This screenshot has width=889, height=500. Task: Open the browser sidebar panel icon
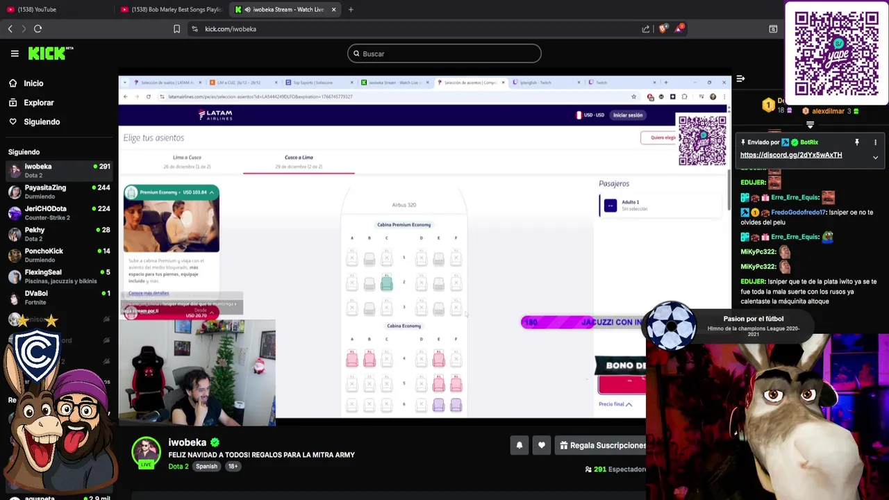coord(773,28)
